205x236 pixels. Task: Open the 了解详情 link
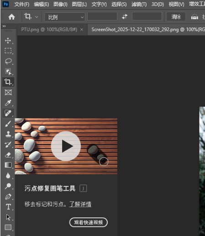(x=80, y=204)
